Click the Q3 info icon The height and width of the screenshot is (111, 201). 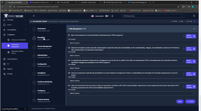183,61
